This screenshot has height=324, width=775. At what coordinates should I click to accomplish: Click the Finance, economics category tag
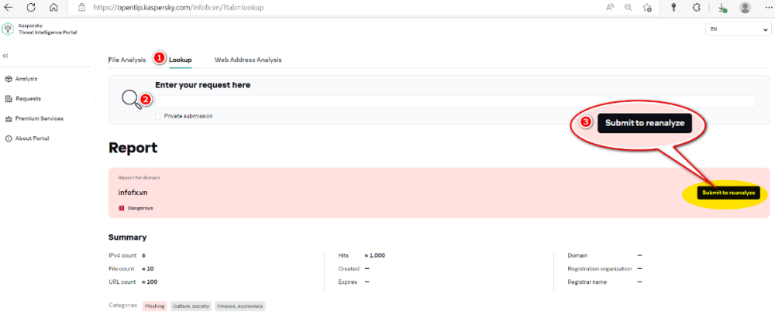tap(240, 306)
